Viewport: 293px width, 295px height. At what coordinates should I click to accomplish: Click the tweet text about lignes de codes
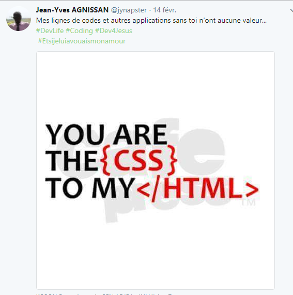[151, 20]
